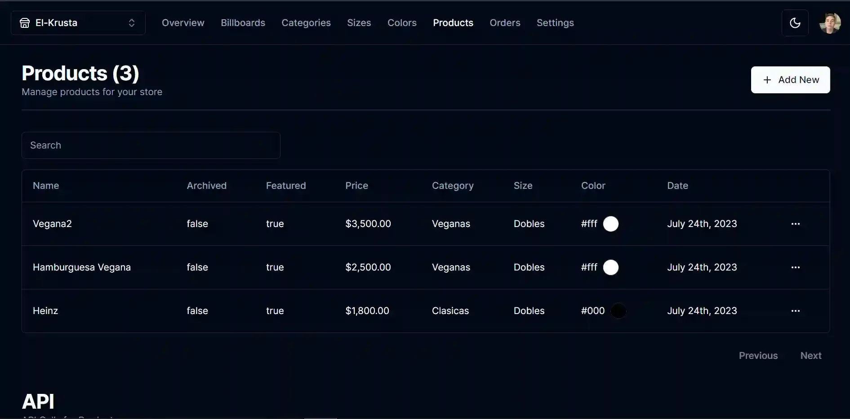Toggle dark mode with the moon icon
This screenshot has width=850, height=419.
795,23
